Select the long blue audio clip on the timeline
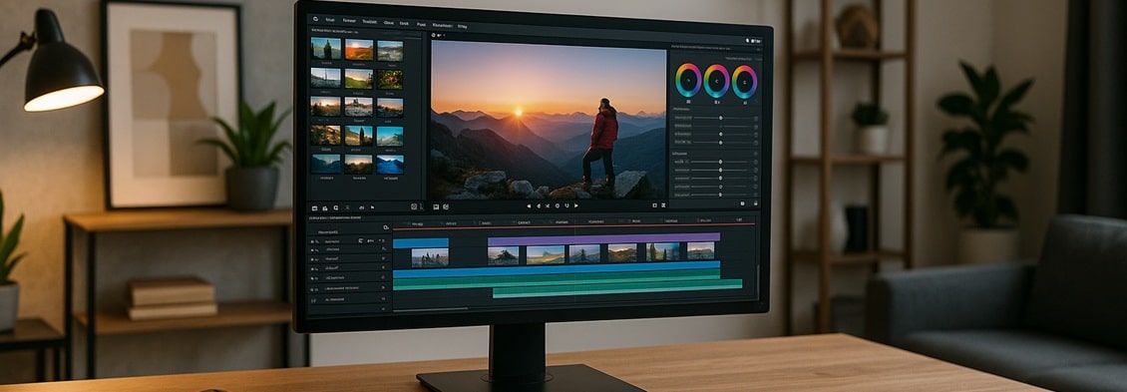Viewport: 1127px width, 392px height. click(x=557, y=269)
